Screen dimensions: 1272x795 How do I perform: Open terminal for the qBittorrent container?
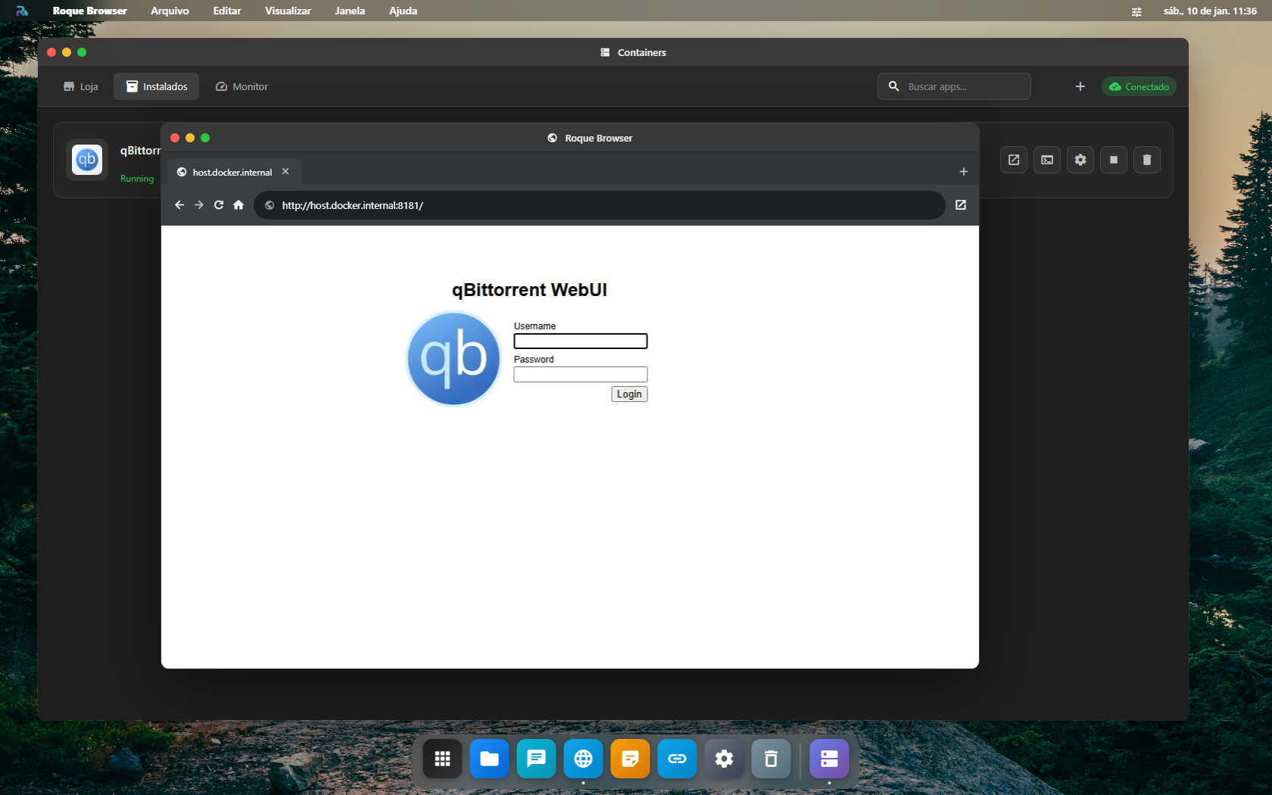(1047, 160)
